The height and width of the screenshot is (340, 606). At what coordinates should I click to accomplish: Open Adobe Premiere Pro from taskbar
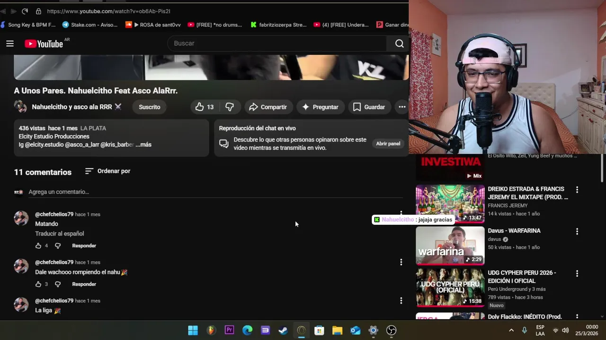(x=229, y=330)
